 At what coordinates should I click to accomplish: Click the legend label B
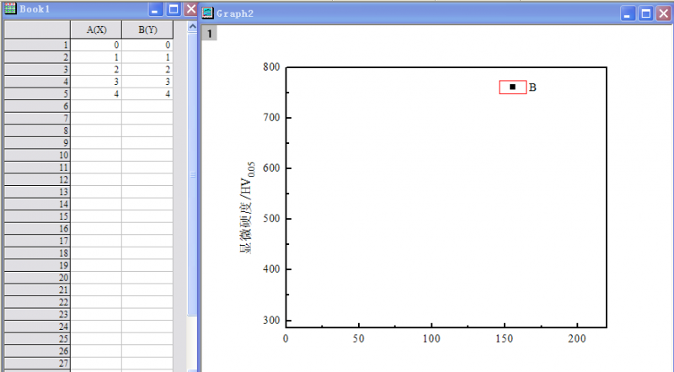(532, 88)
